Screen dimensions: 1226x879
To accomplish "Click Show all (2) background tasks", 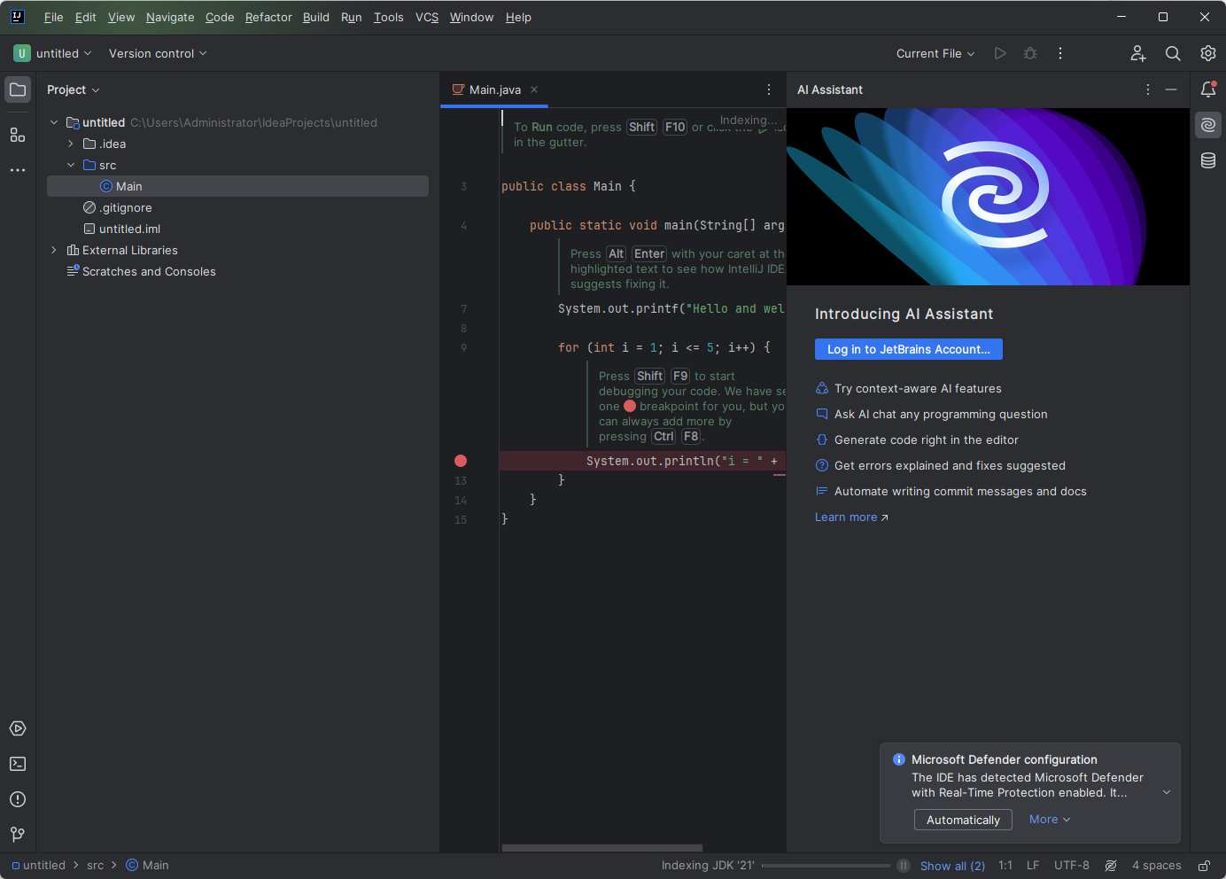I will [x=952, y=866].
